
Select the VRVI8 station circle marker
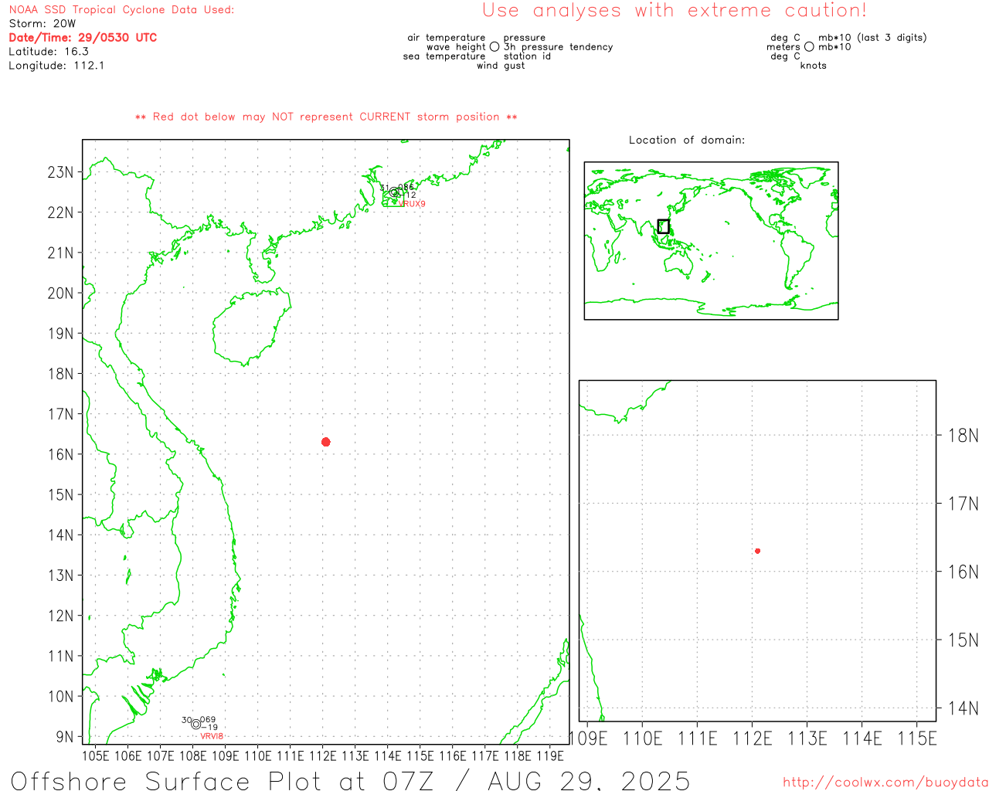(x=196, y=725)
